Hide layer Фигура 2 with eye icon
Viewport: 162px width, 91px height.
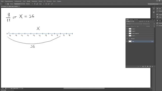[x=127, y=39]
